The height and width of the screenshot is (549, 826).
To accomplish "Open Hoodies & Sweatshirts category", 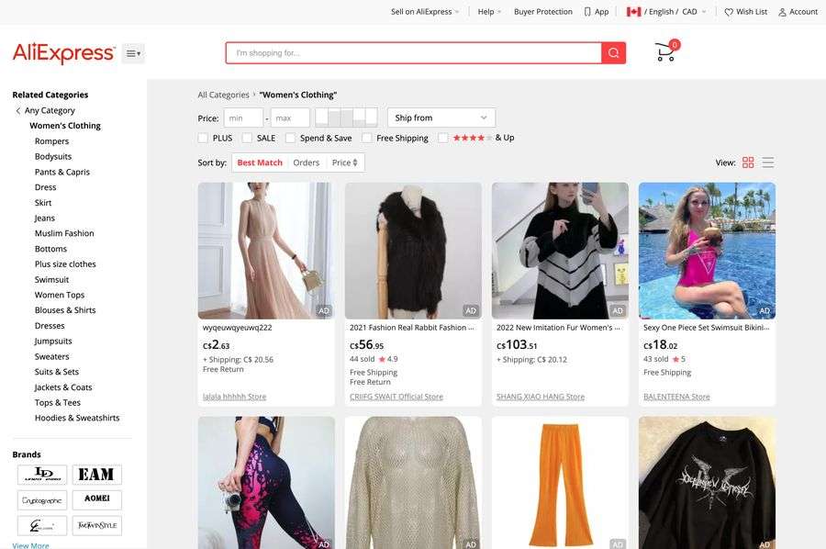I will (77, 418).
